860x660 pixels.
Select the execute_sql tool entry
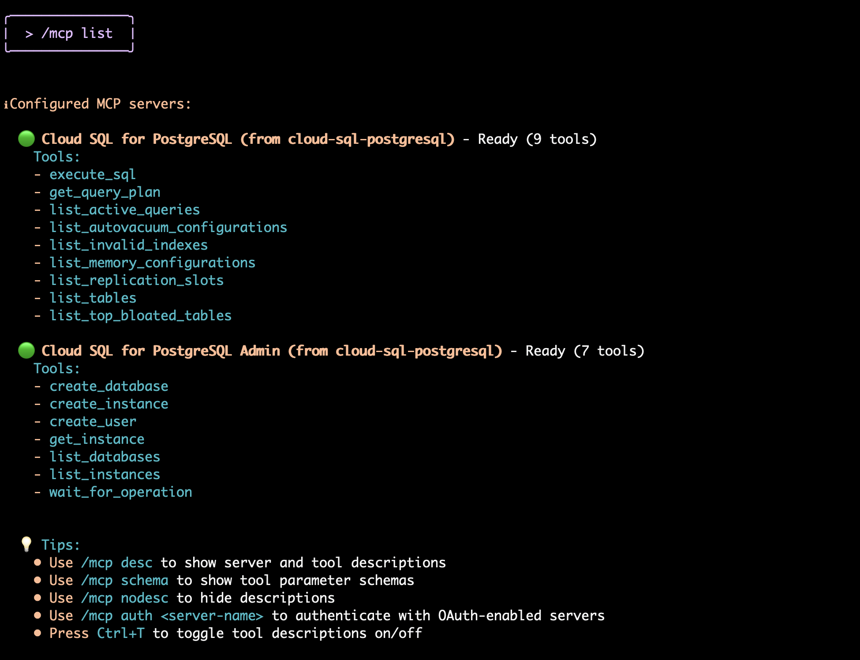[x=93, y=175]
